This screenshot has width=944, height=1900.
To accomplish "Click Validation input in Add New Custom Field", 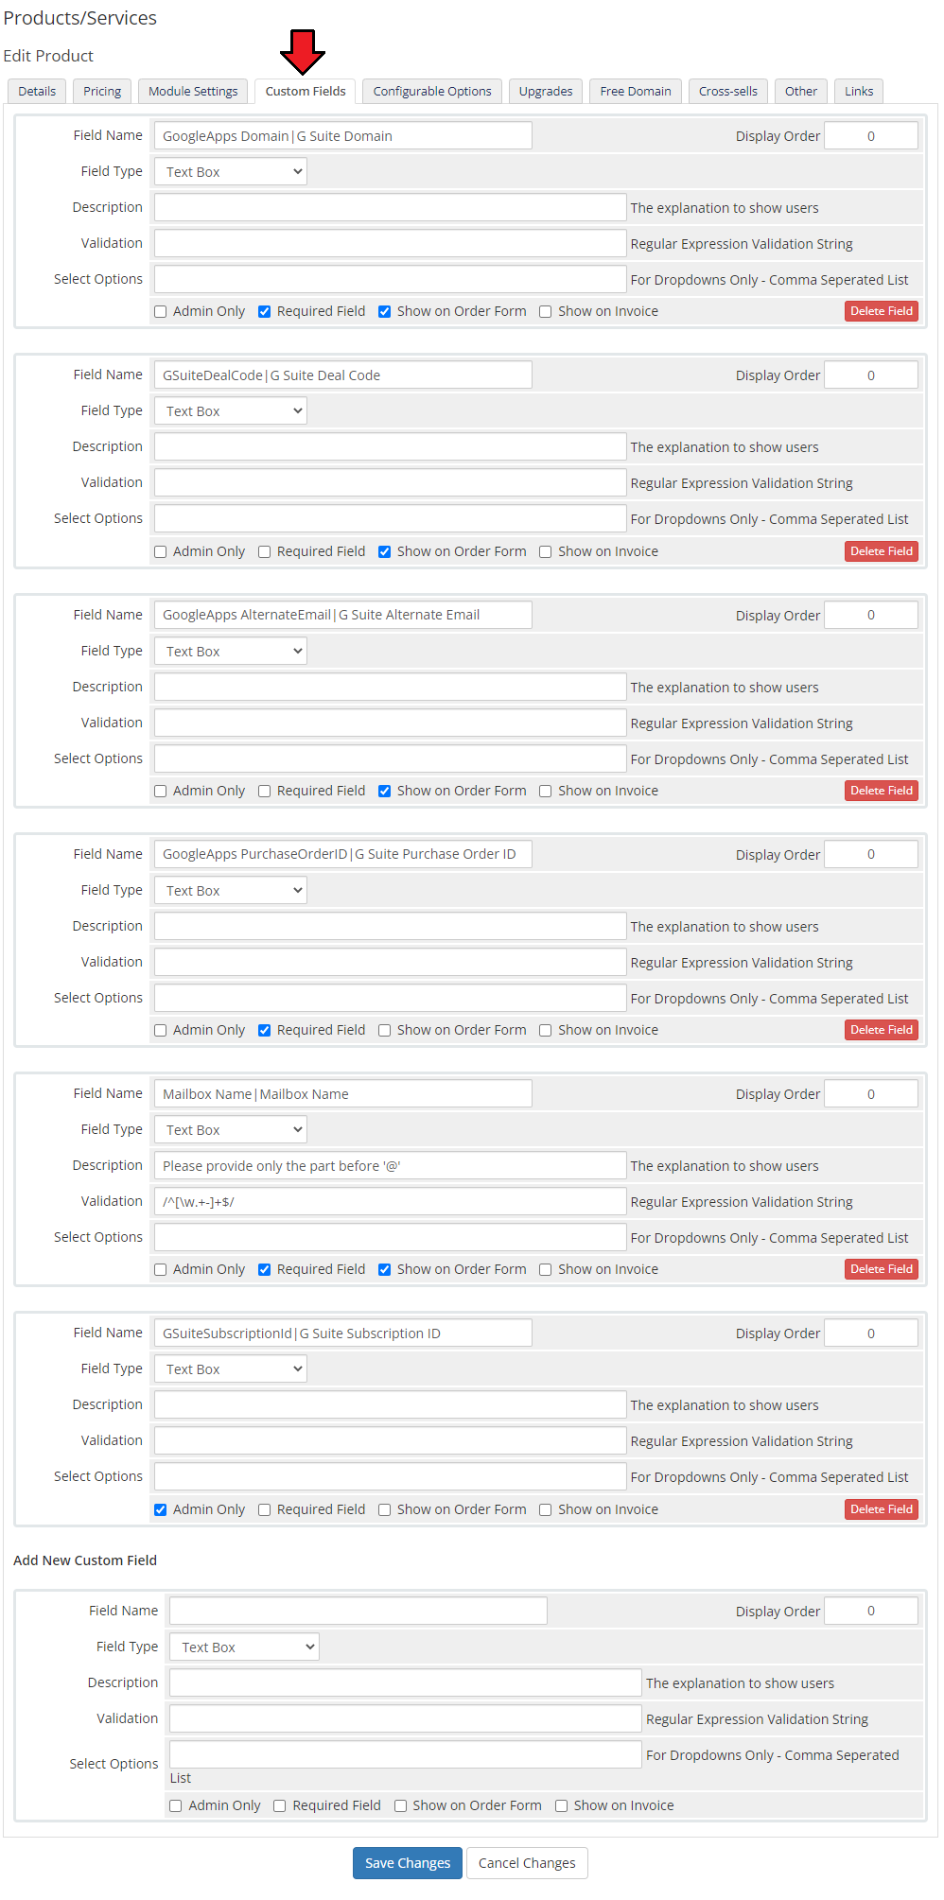I will [x=406, y=1718].
